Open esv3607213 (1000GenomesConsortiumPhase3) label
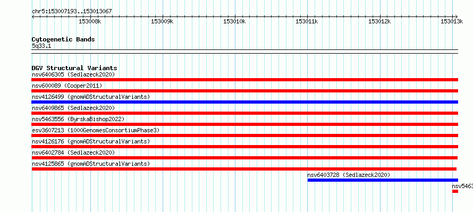This screenshot has height=212, width=473. (96, 130)
